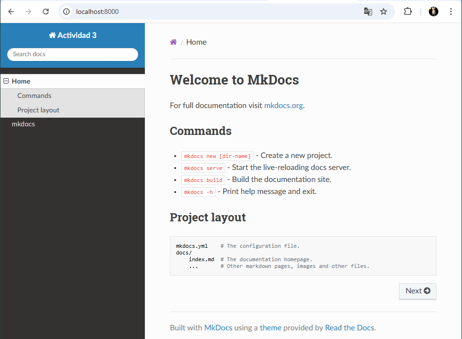The height and width of the screenshot is (339, 462).
Task: Collapse the Home tree section
Action: (x=6, y=81)
